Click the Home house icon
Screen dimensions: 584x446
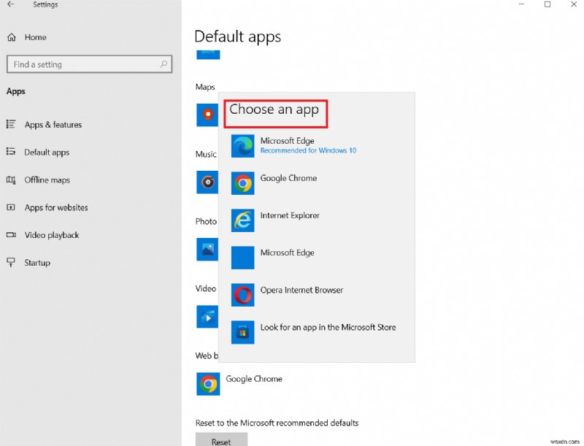tap(12, 37)
